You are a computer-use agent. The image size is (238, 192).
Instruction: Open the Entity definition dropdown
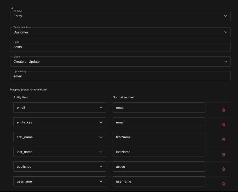coord(225,32)
